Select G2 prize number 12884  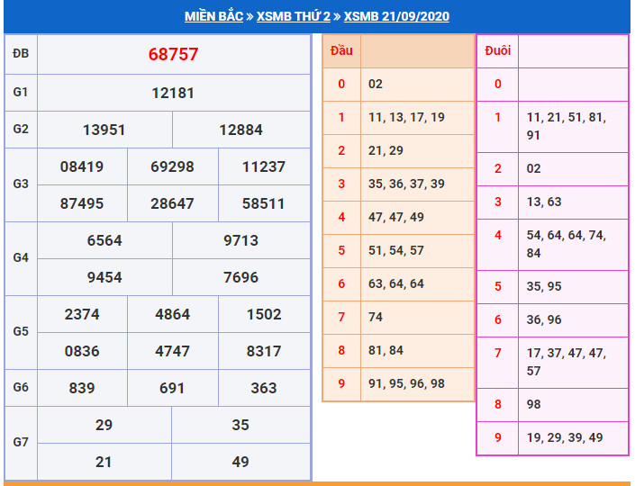(241, 130)
